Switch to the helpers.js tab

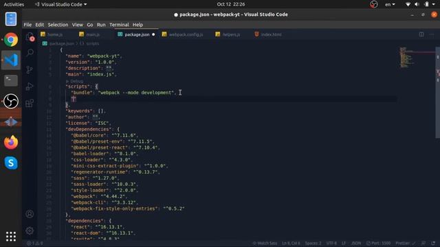[x=231, y=34]
